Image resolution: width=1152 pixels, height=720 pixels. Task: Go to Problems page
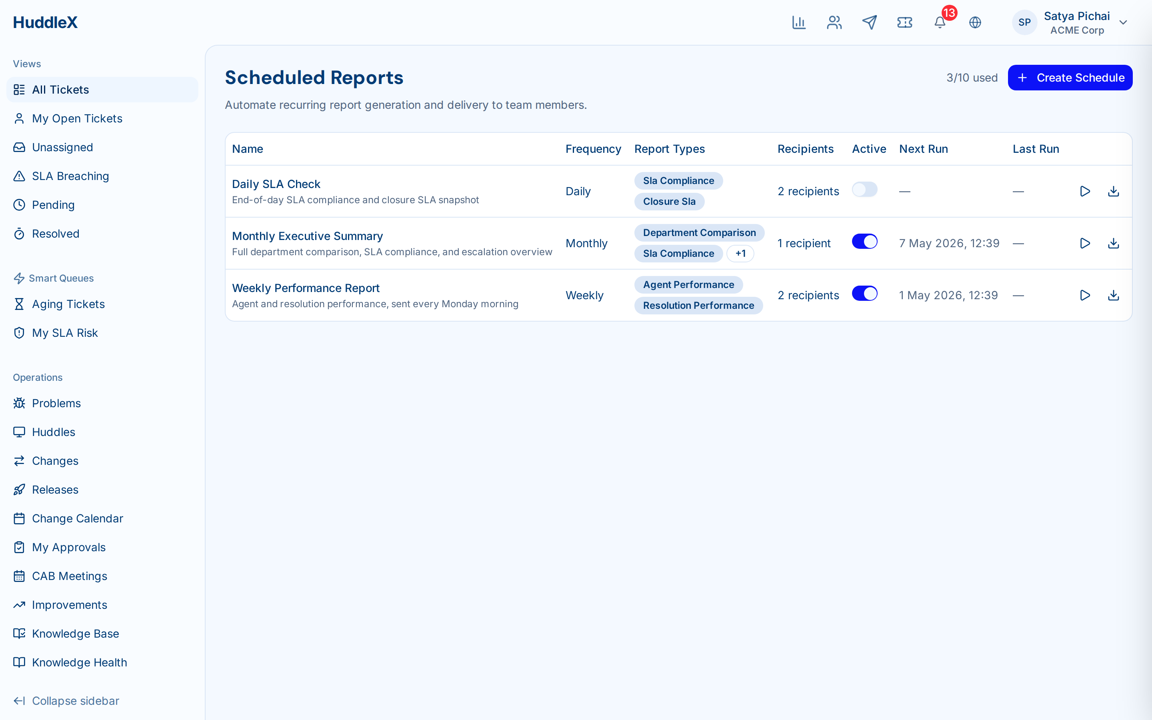[102, 403]
